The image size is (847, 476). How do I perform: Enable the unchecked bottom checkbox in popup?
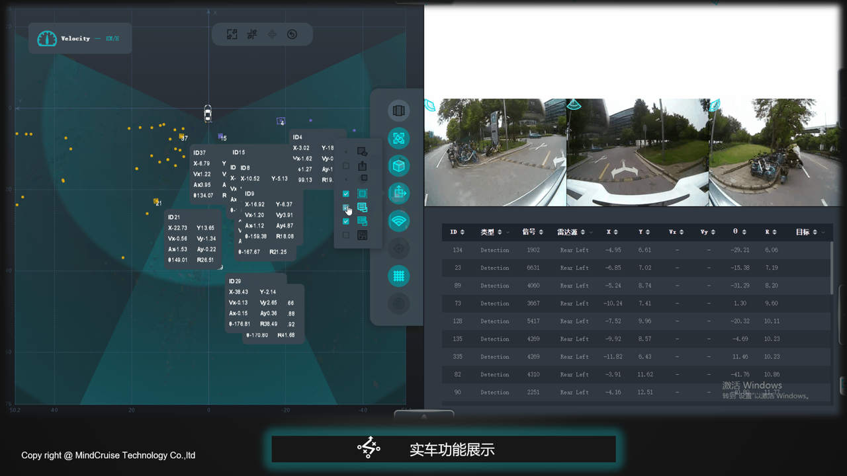[345, 235]
